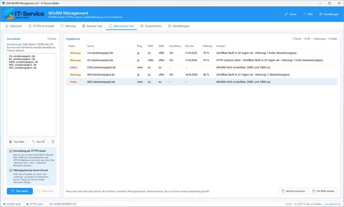Click inside the server list text box
This screenshot has width=344, height=207.
pos(31,95)
